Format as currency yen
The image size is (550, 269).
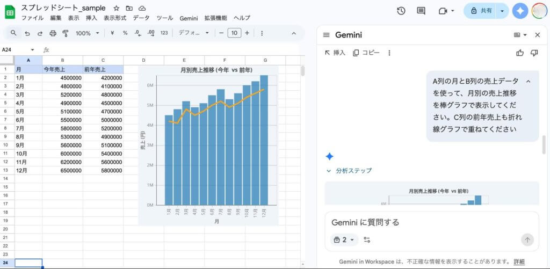[x=112, y=33]
